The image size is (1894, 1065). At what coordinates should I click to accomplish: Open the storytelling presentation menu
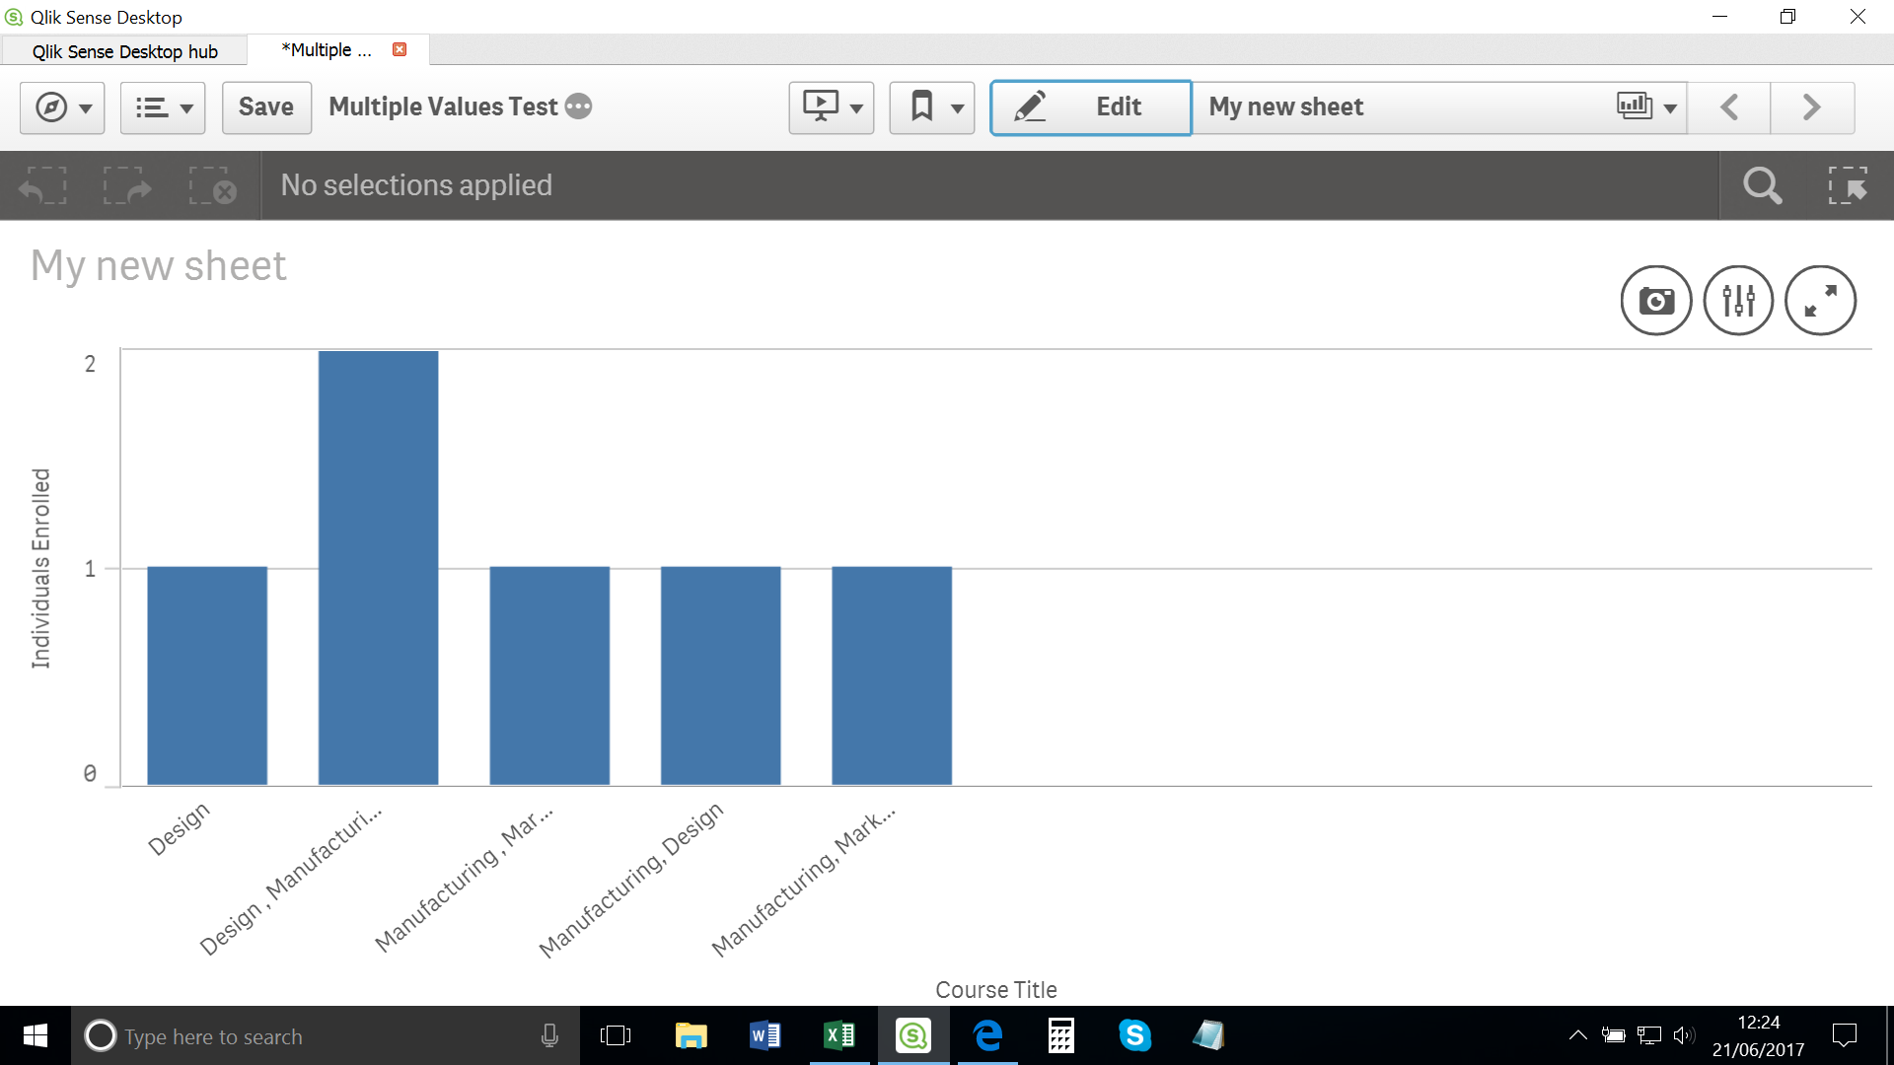832,107
